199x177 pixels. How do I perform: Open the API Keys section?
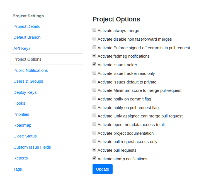click(x=22, y=48)
